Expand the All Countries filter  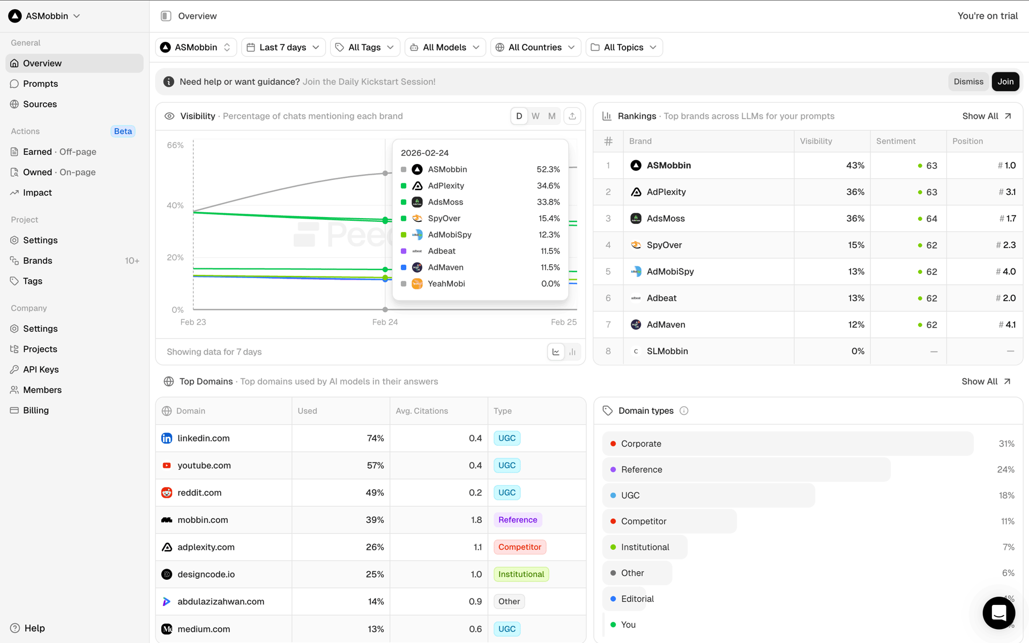click(x=535, y=47)
